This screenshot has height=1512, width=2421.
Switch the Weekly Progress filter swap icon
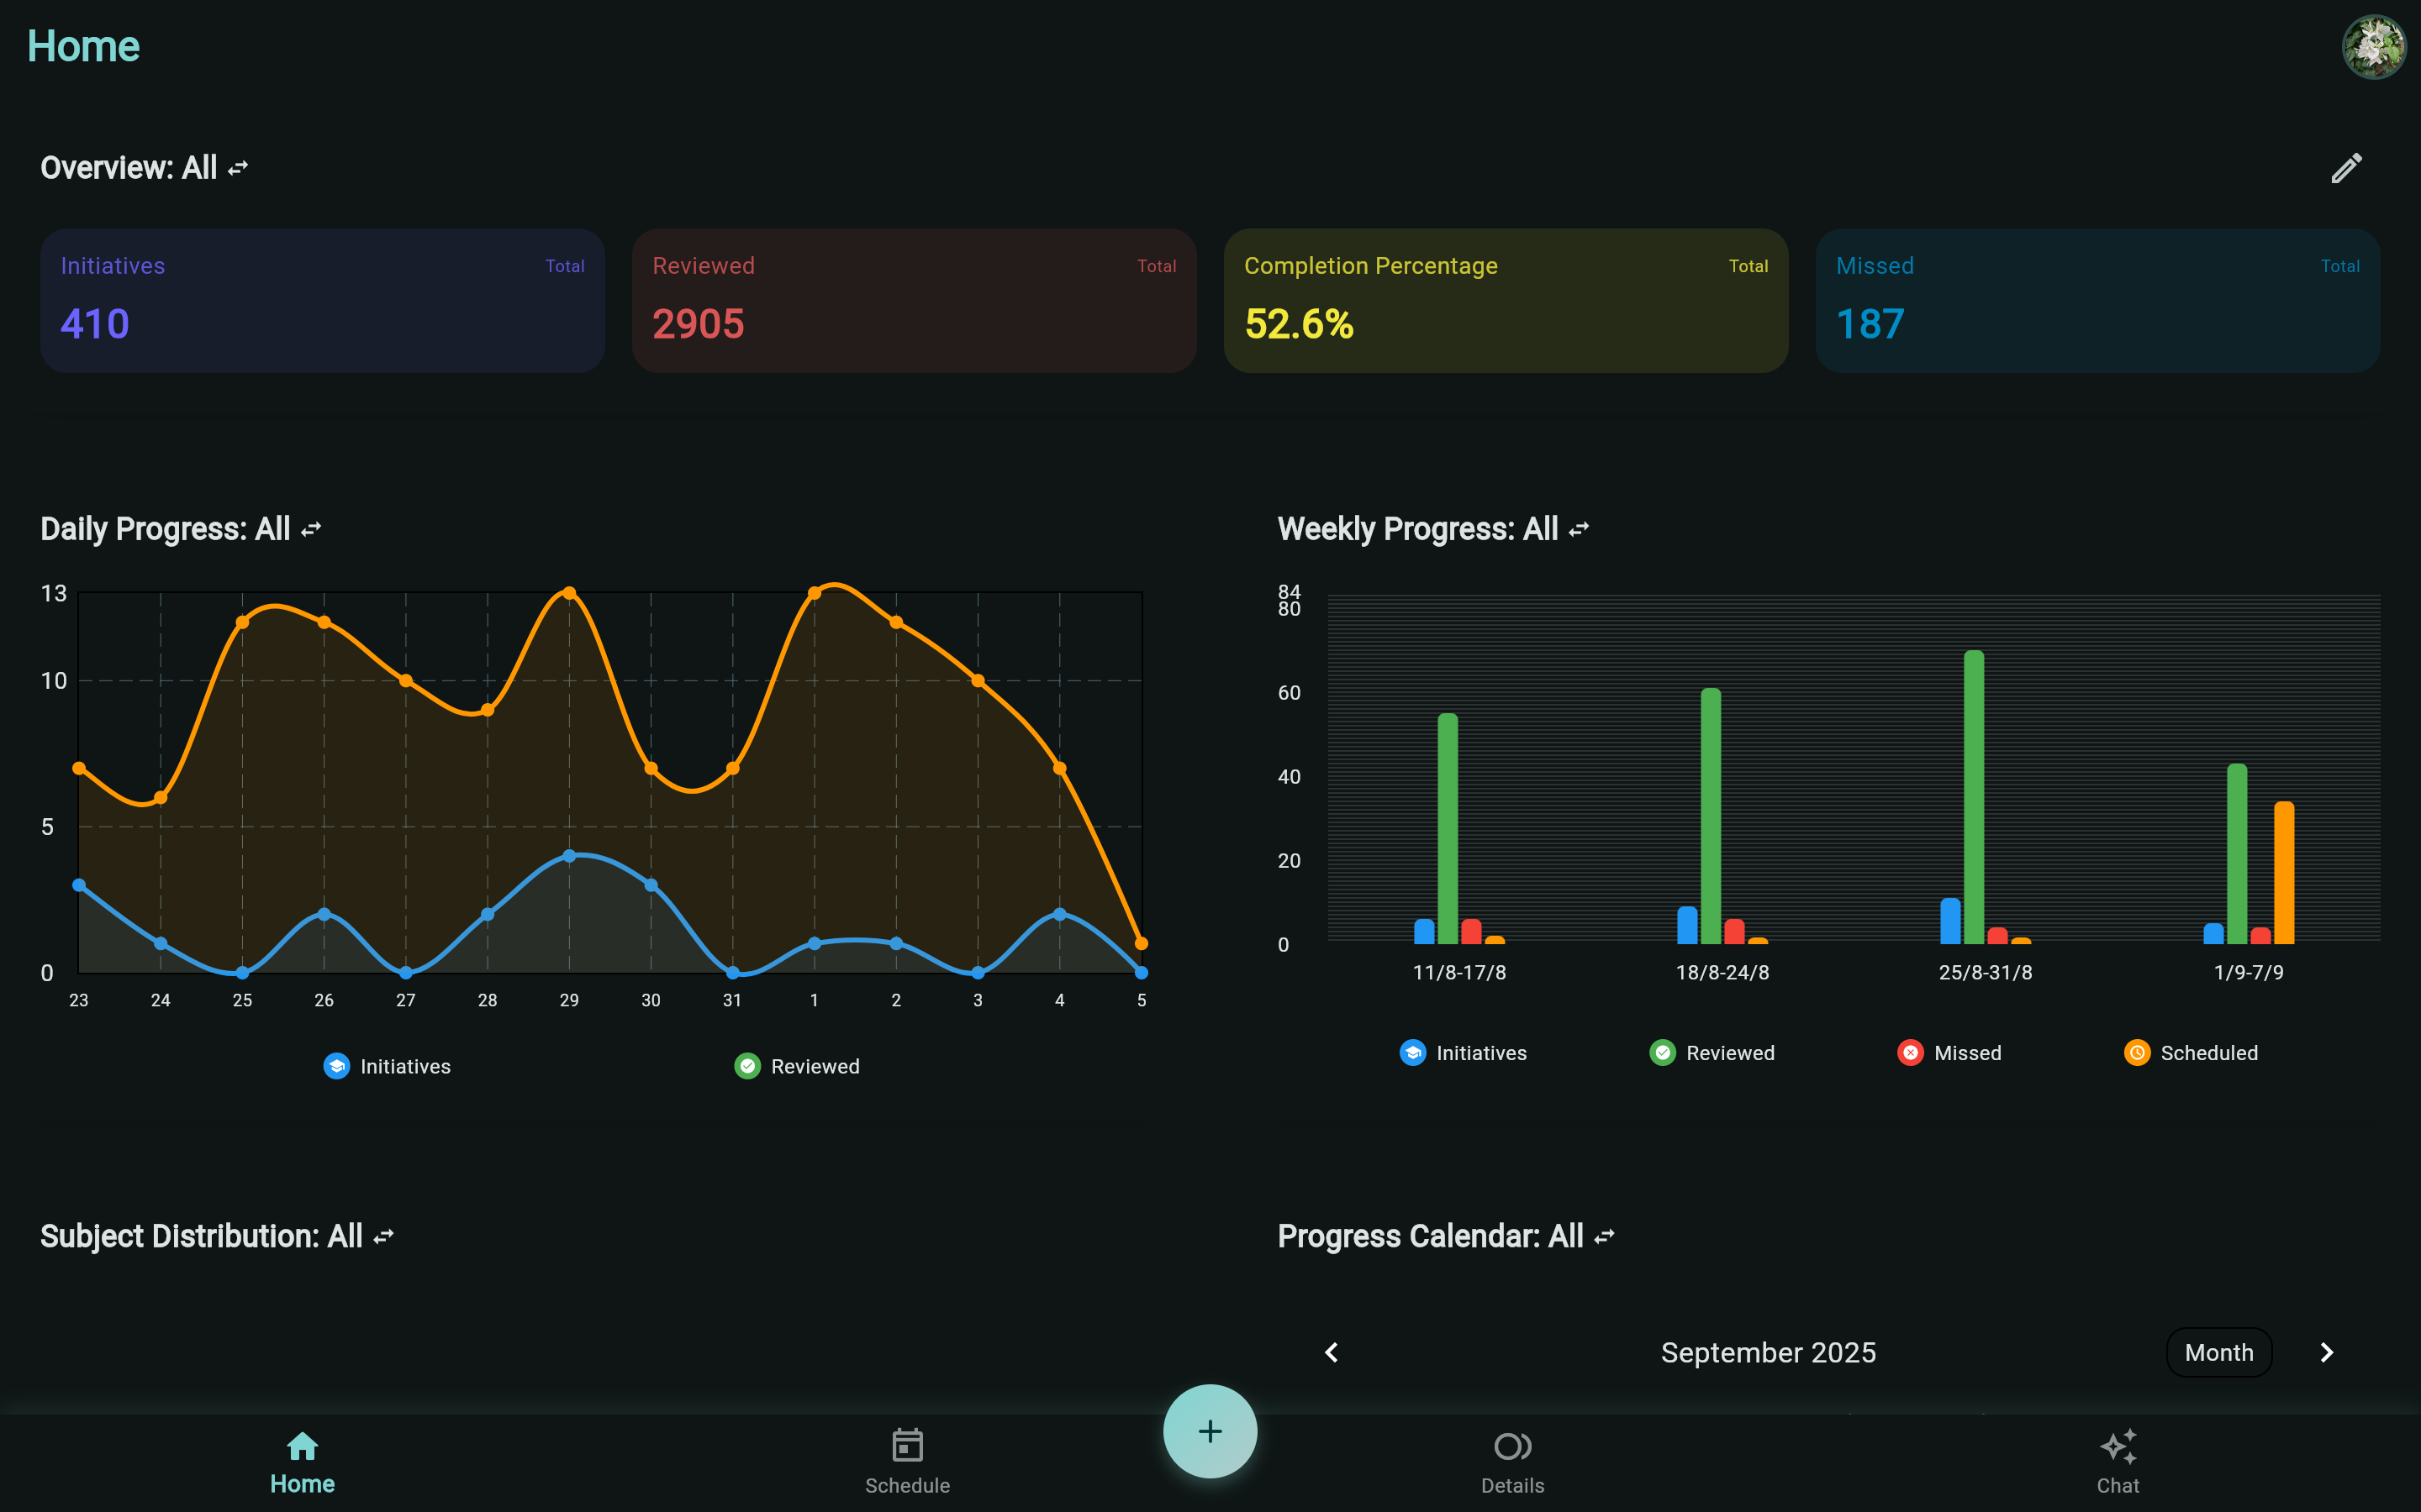pyautogui.click(x=1579, y=529)
